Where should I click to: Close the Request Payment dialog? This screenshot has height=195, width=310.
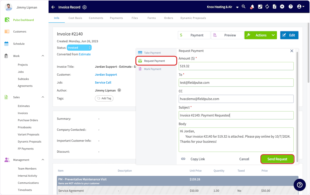pos(292,51)
